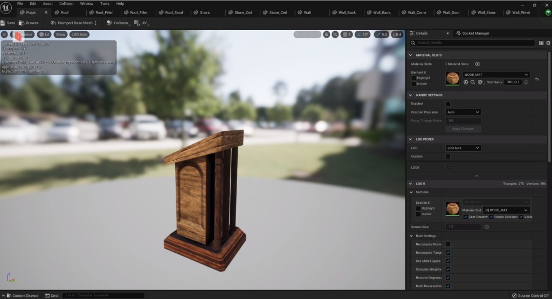Toggle the Recompute Normals checkbox
This screenshot has height=299, width=552.
click(x=447, y=244)
